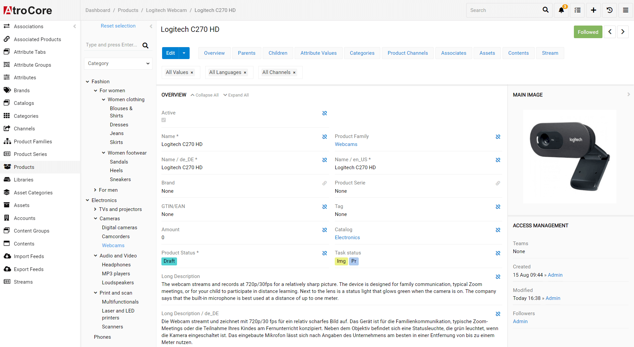Remove the All Values filter

192,73
